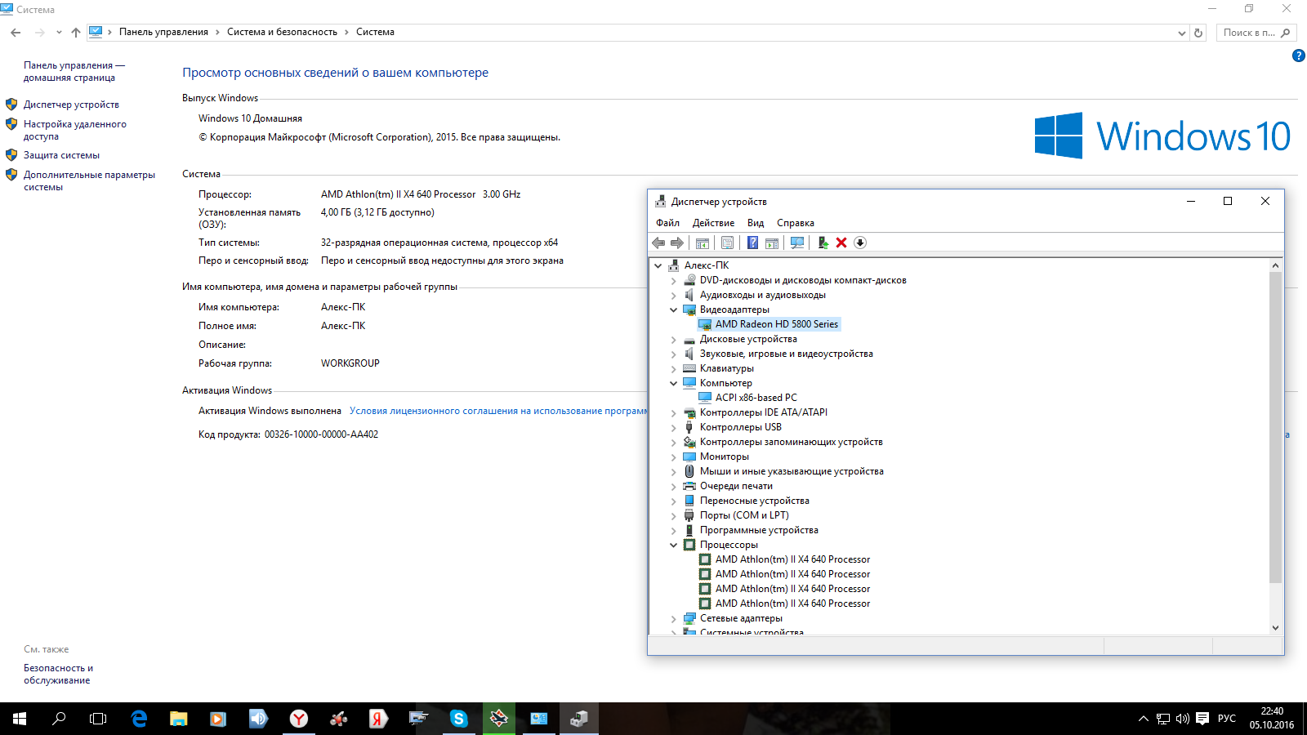This screenshot has width=1307, height=735.
Task: Expand the Мониторы device category
Action: [674, 457]
